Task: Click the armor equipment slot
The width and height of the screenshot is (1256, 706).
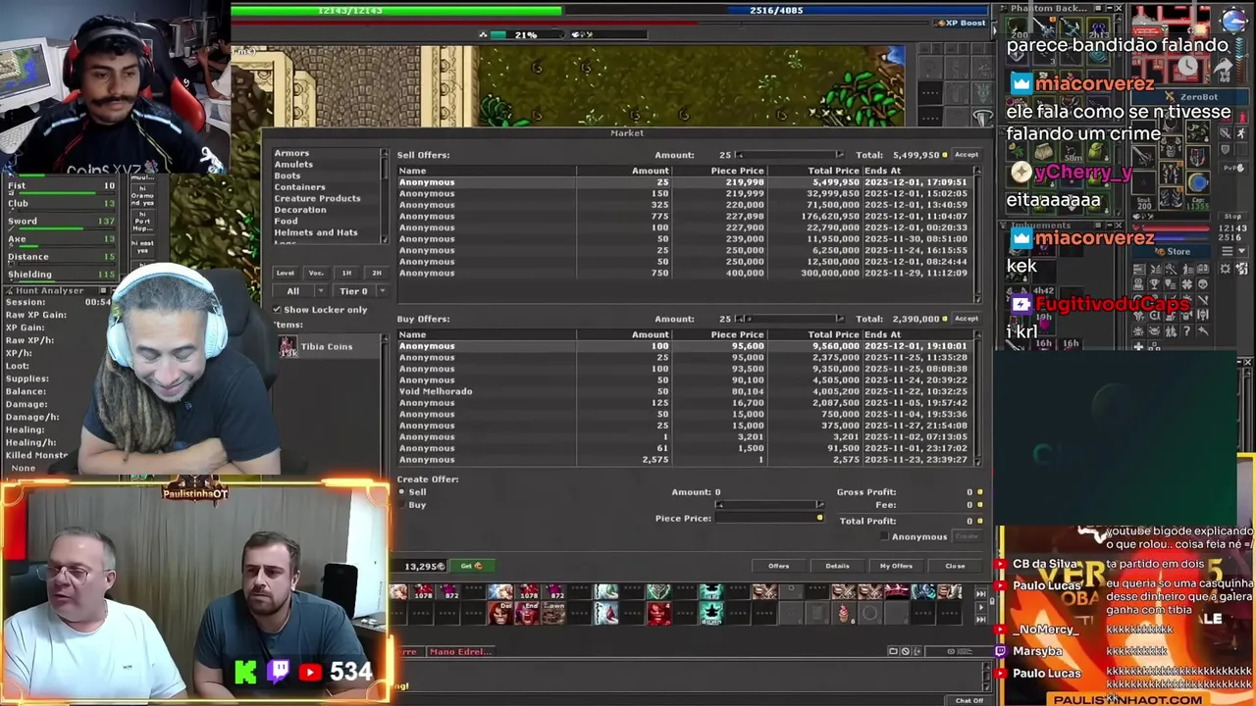Action: (1171, 147)
